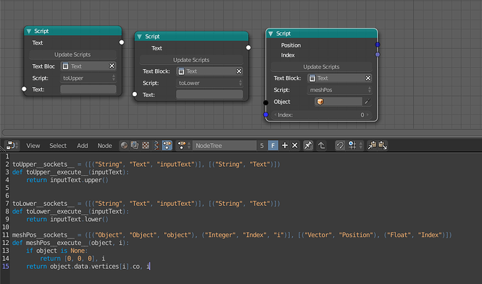Pick object with eyedropper icon

click(367, 102)
